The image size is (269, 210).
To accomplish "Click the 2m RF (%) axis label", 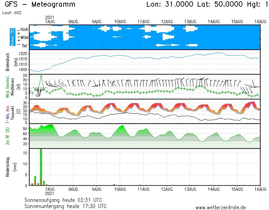I will [8, 136].
